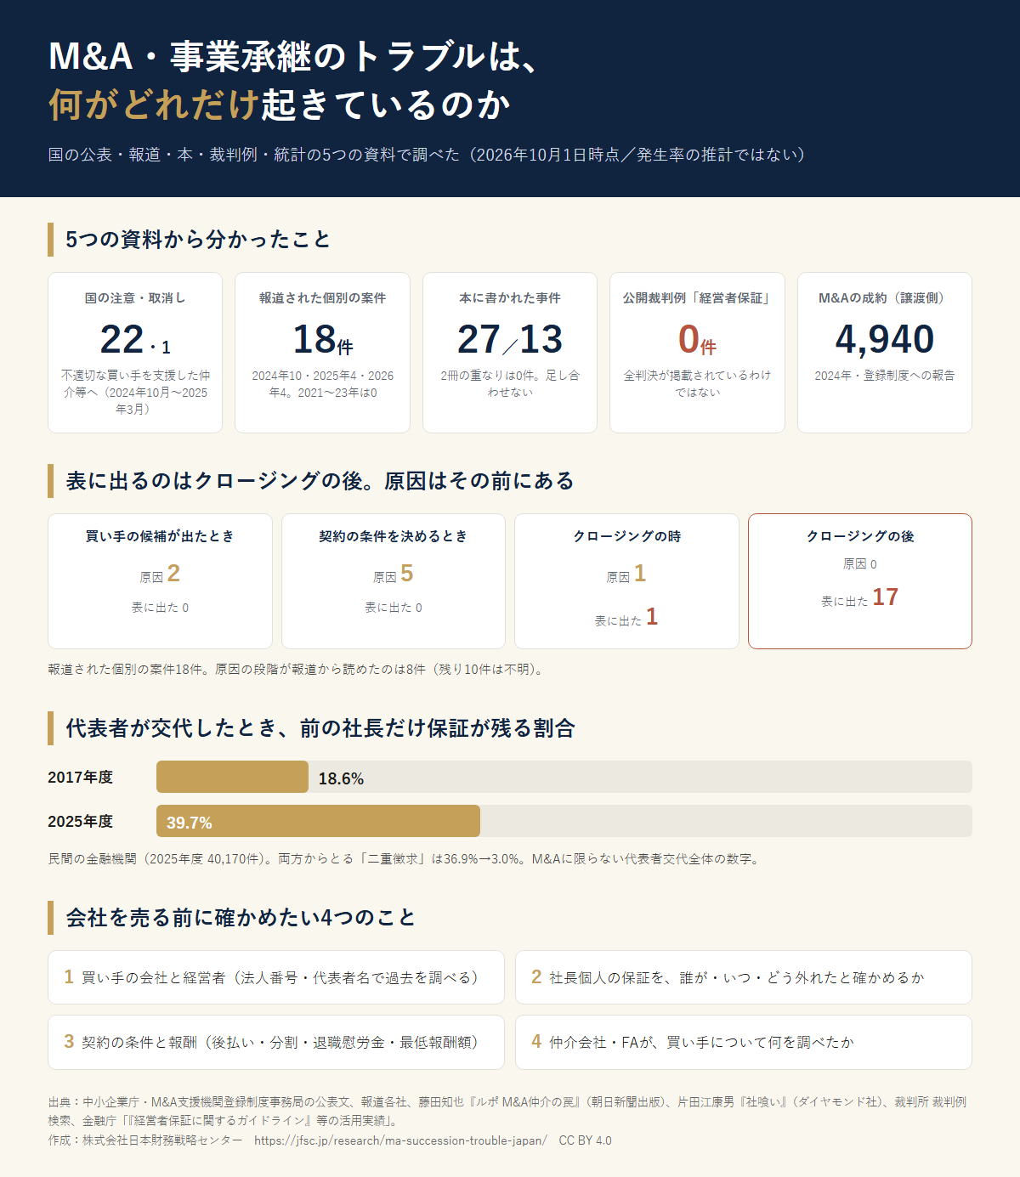This screenshot has height=1177, width=1020.
Task: Click the note "2冊の重なりは0件。足し合わせない"
Action: click(x=510, y=383)
